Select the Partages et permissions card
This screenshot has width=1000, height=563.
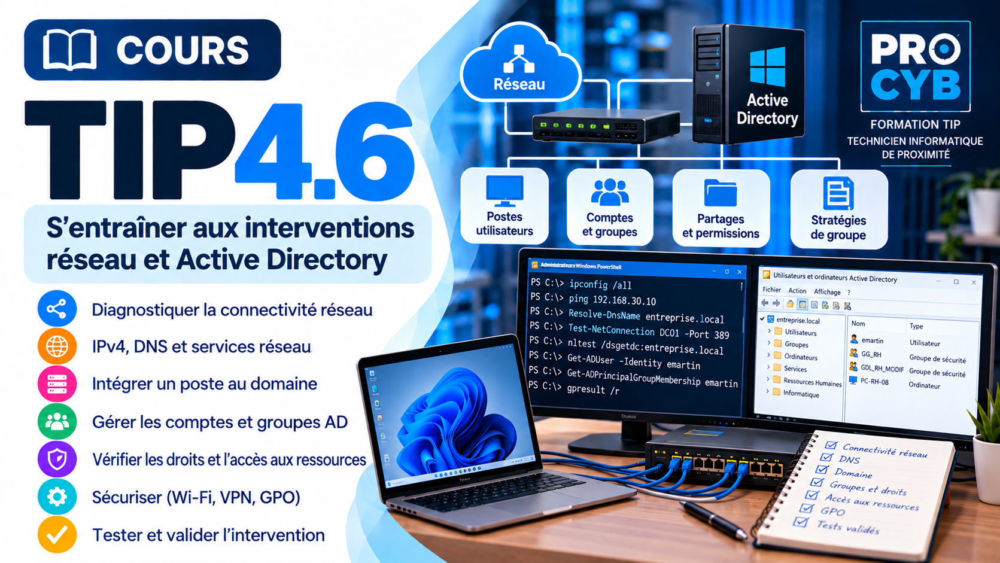(721, 208)
